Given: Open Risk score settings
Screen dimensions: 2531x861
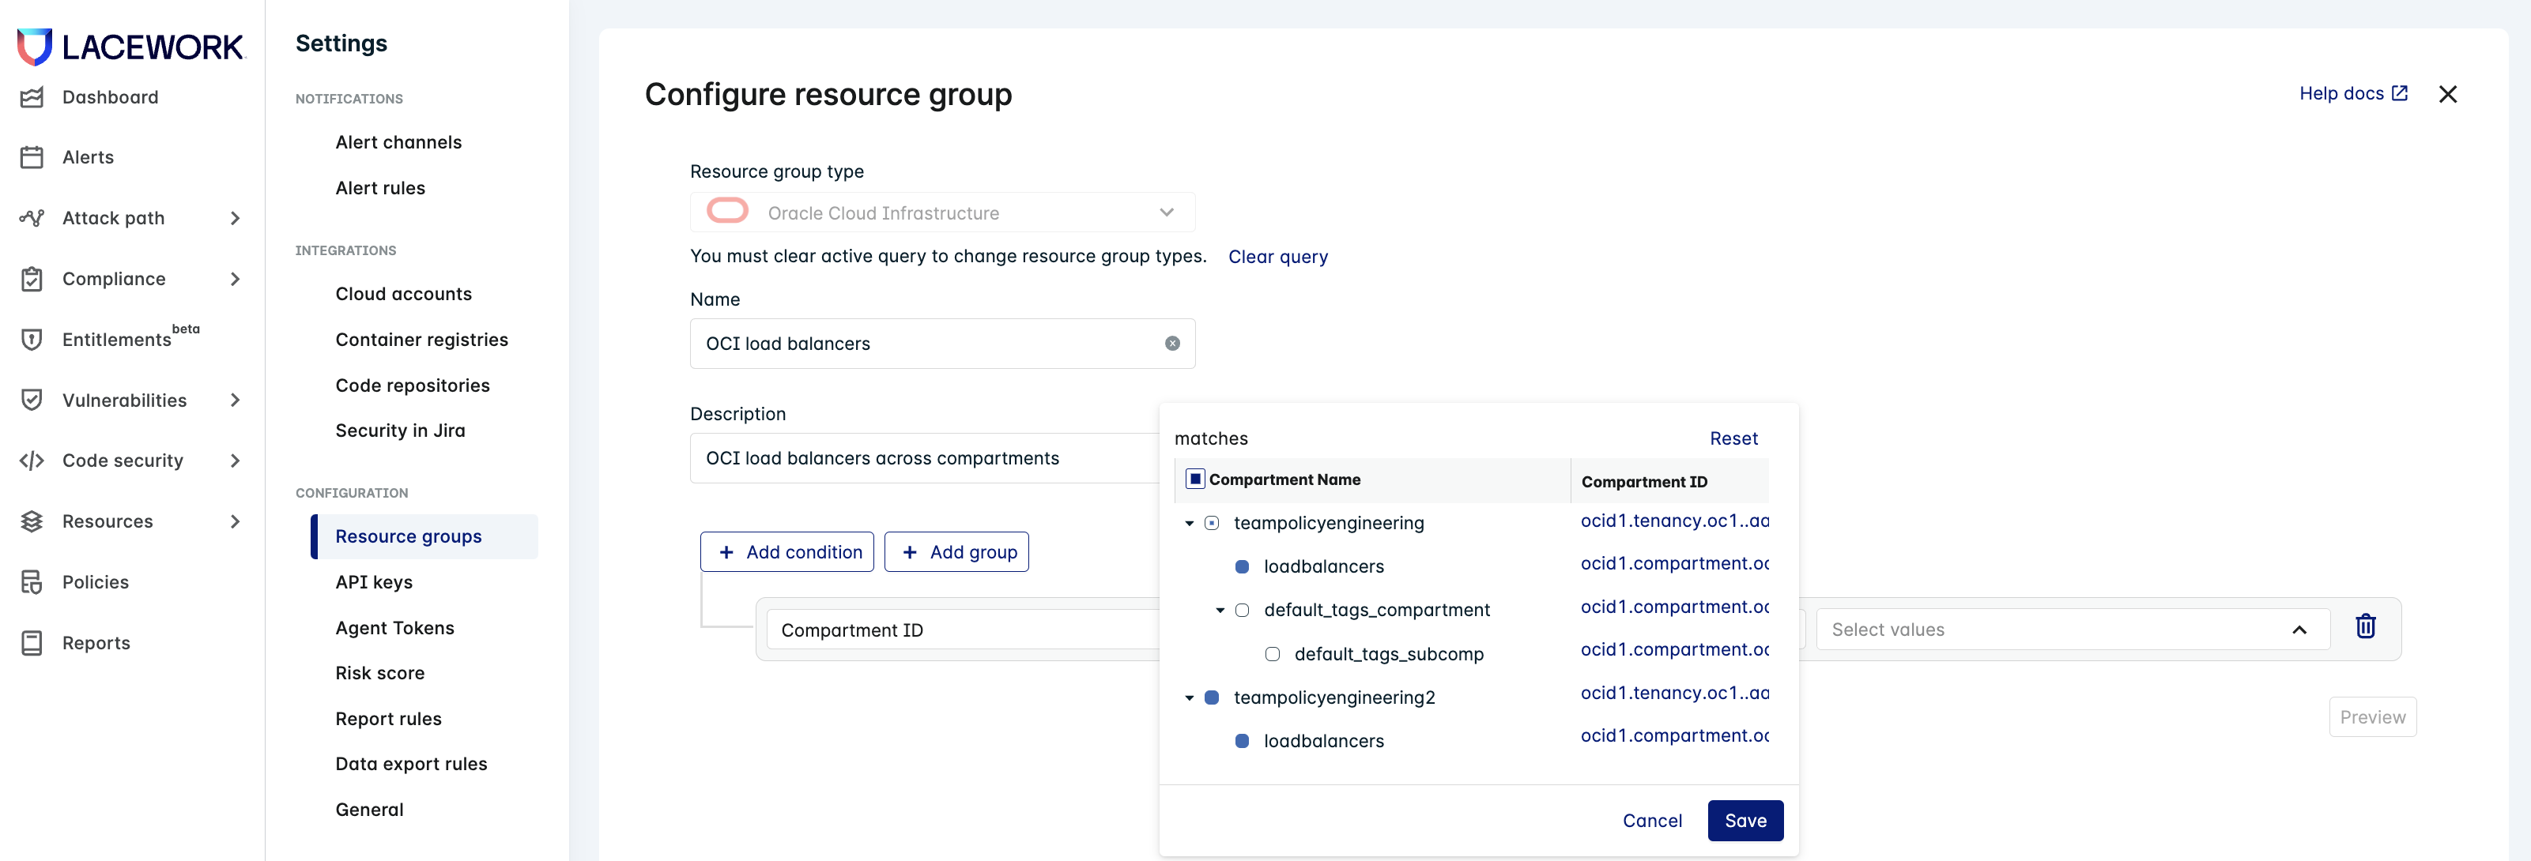Looking at the screenshot, I should [379, 672].
